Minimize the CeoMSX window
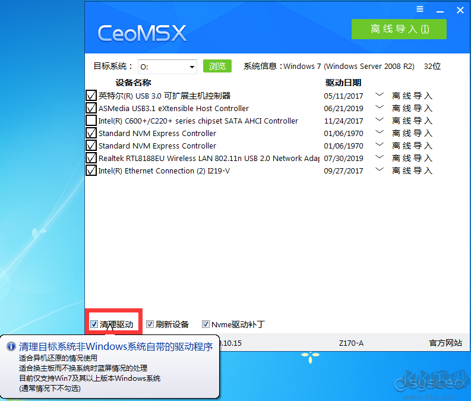 [440, 10]
